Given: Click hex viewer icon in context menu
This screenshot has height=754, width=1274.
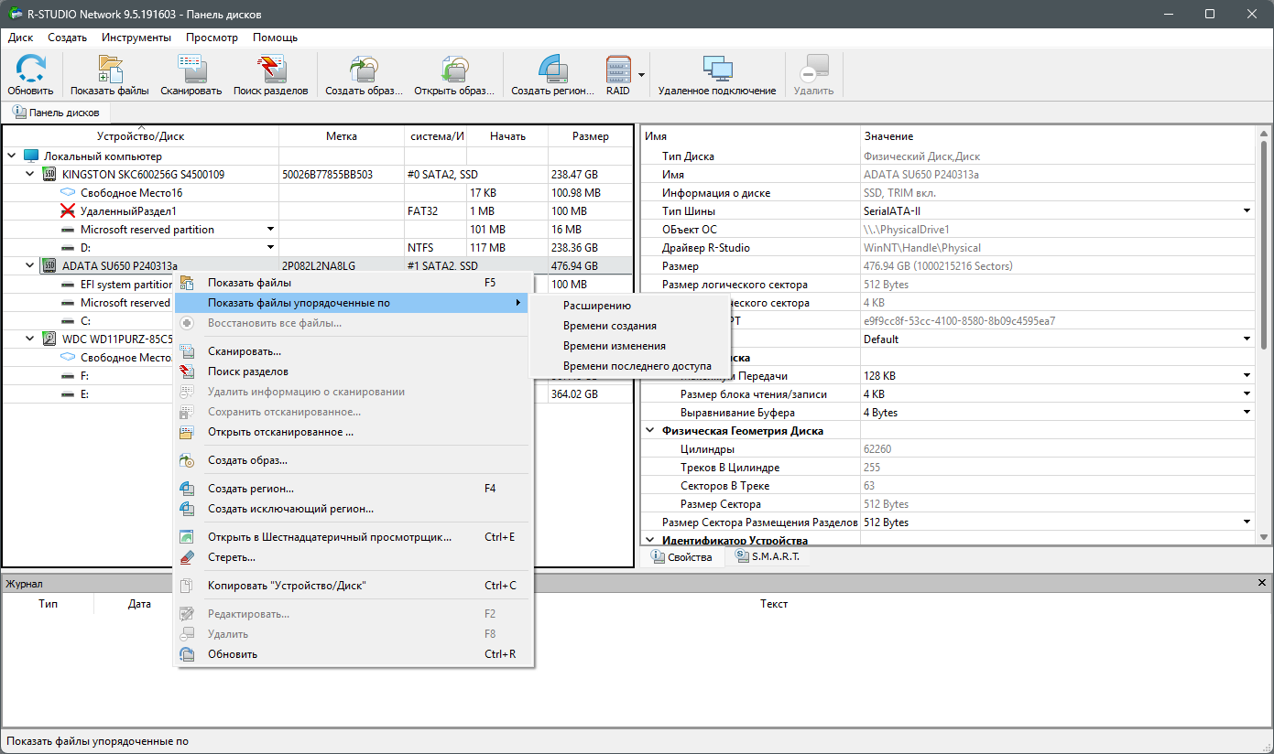Looking at the screenshot, I should click(187, 537).
